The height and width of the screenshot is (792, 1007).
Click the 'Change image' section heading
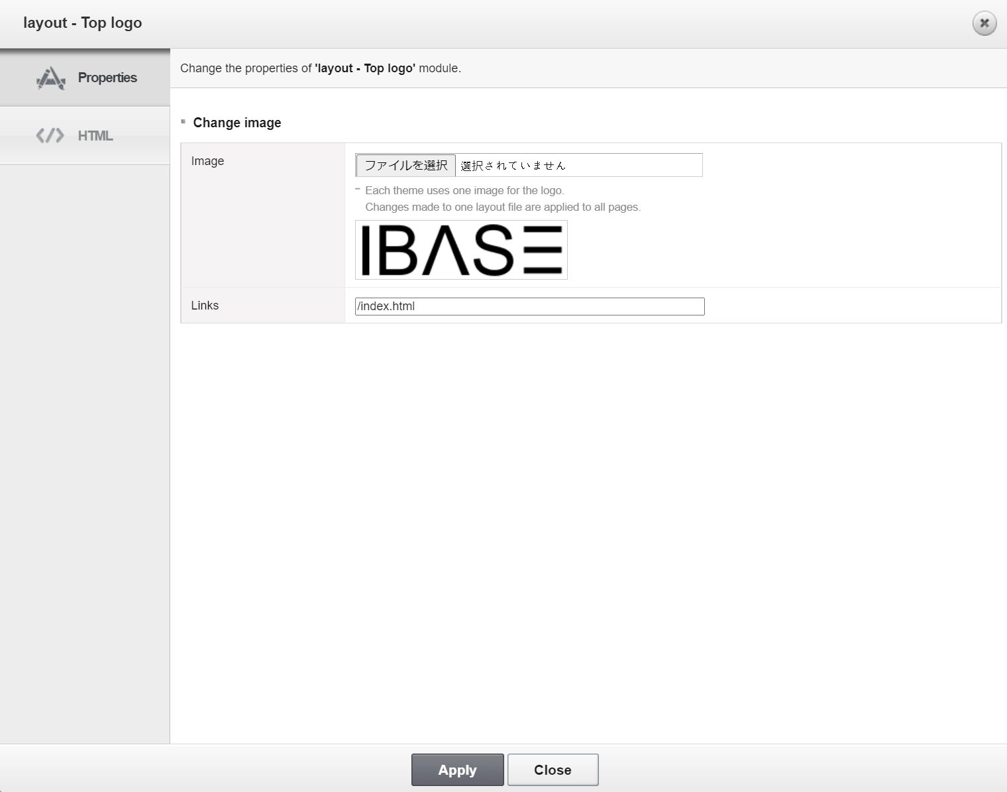pyautogui.click(x=237, y=123)
